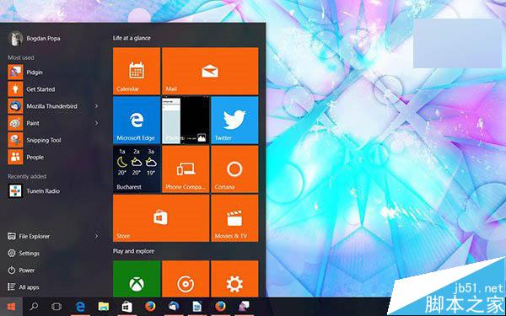Open the Store tile
The image size is (506, 316).
click(161, 218)
